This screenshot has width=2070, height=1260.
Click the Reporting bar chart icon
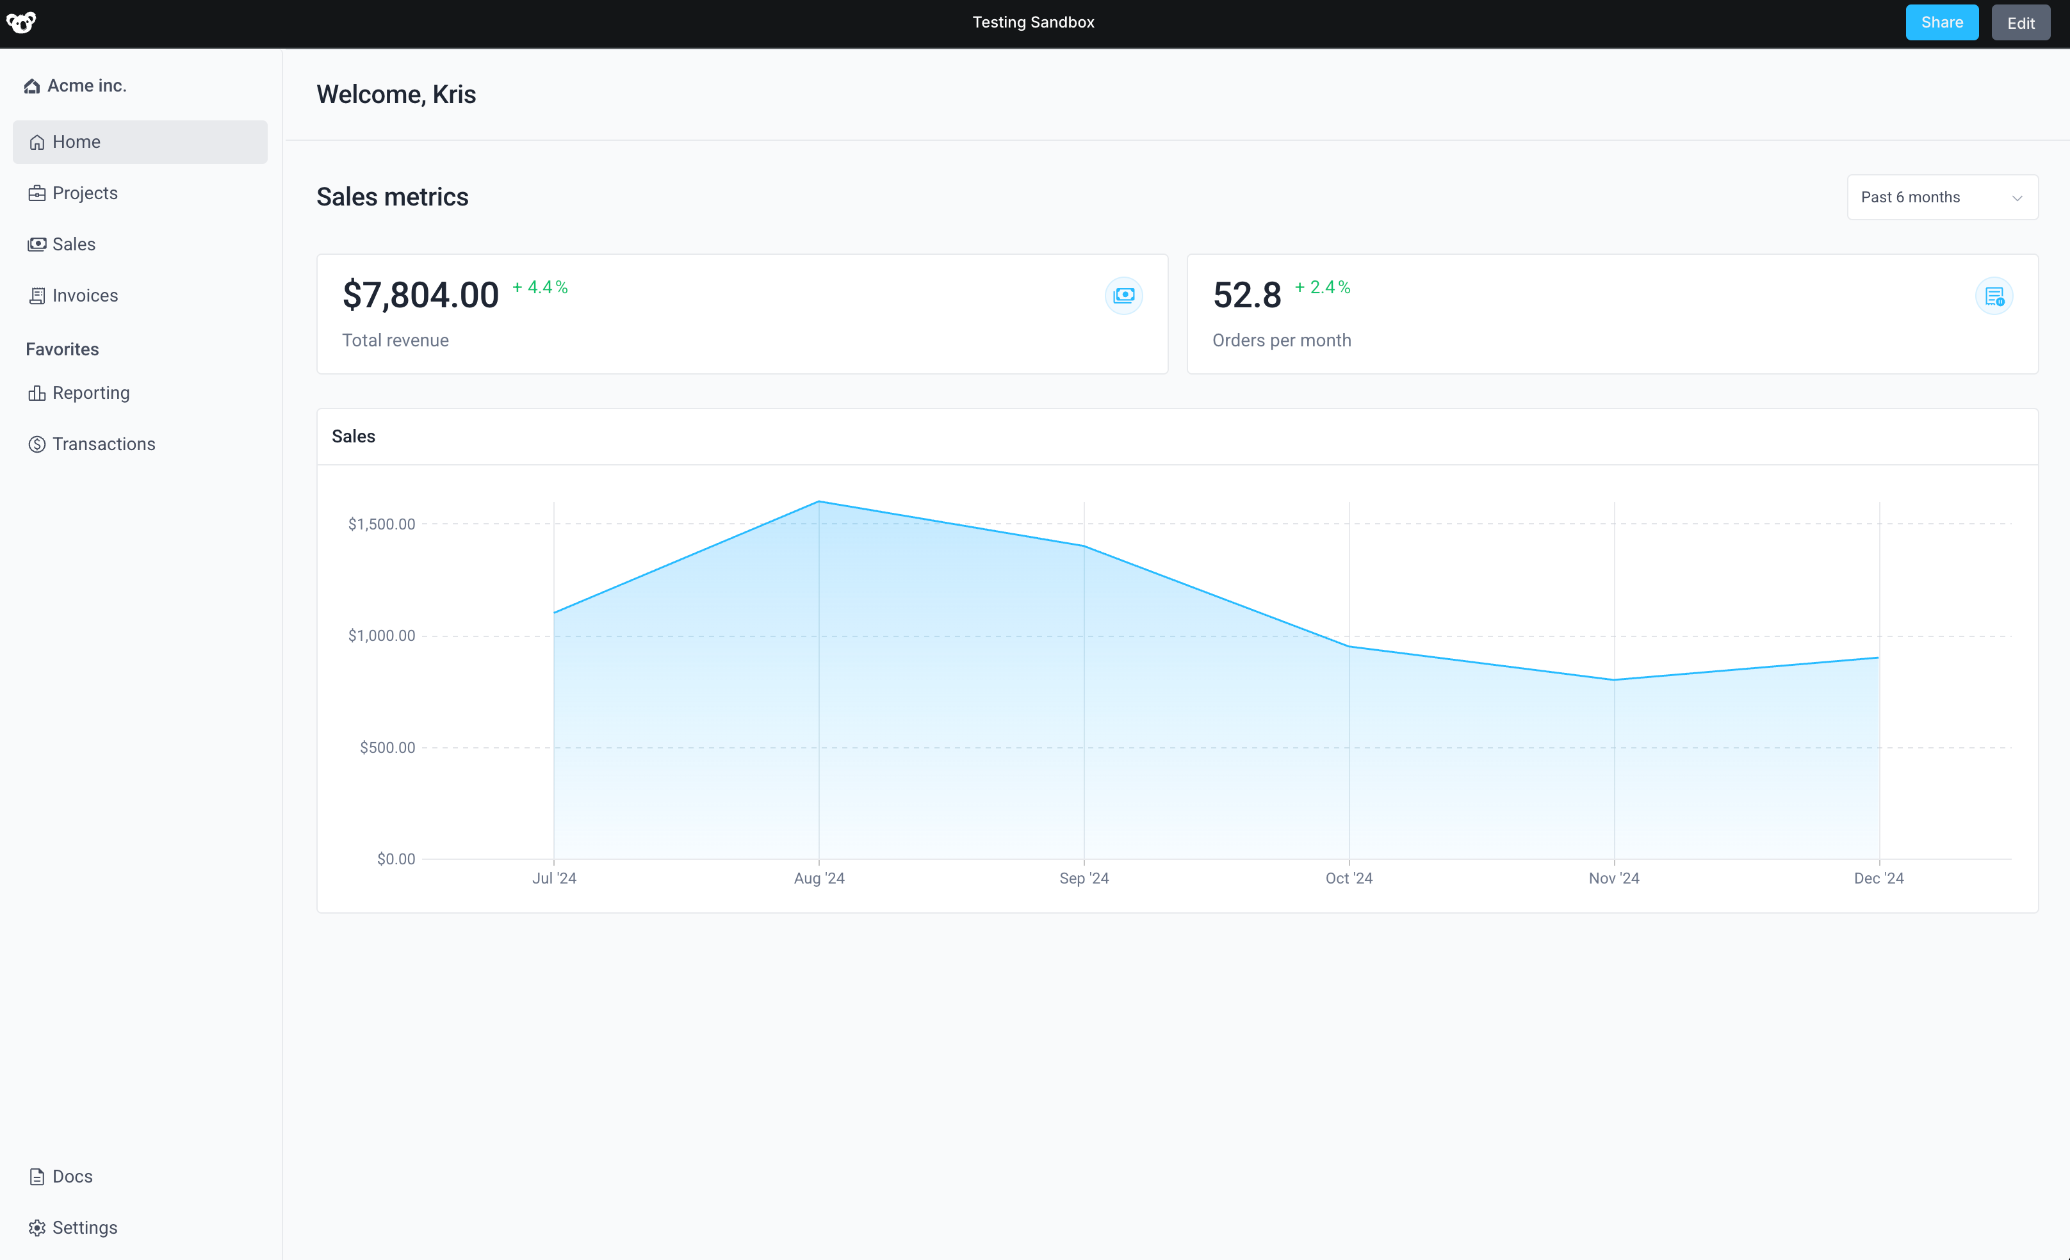pyautogui.click(x=37, y=393)
